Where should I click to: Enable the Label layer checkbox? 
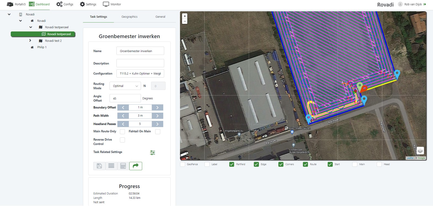coord(207,164)
